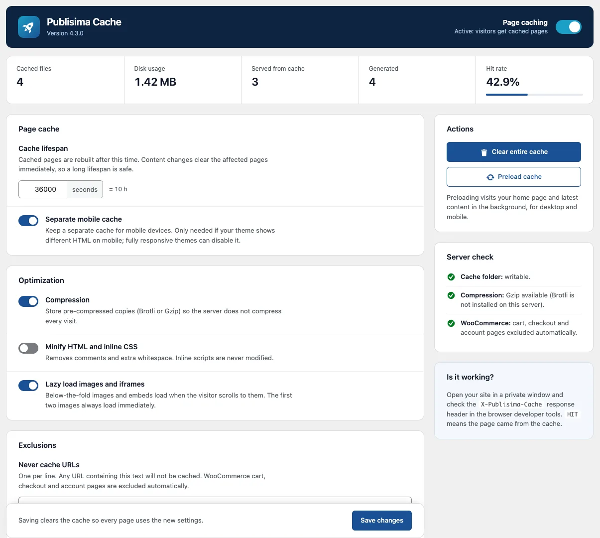Image resolution: width=600 pixels, height=538 pixels.
Task: Click the Optimization section heading
Action: (41, 280)
